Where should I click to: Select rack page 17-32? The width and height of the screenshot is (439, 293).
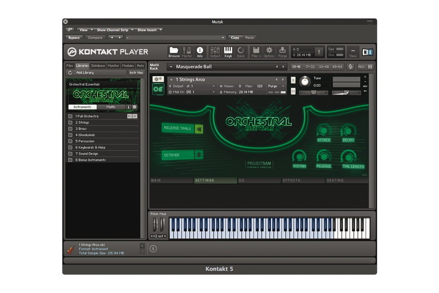click(x=310, y=67)
